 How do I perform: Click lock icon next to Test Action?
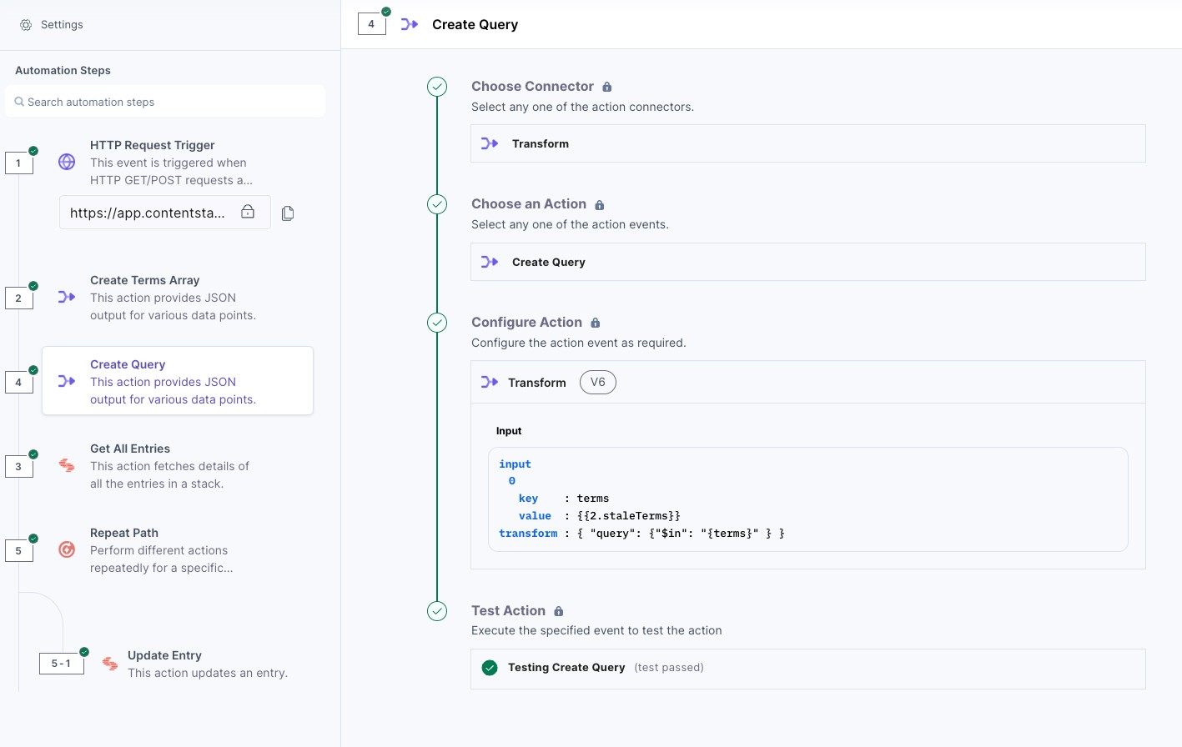point(559,611)
